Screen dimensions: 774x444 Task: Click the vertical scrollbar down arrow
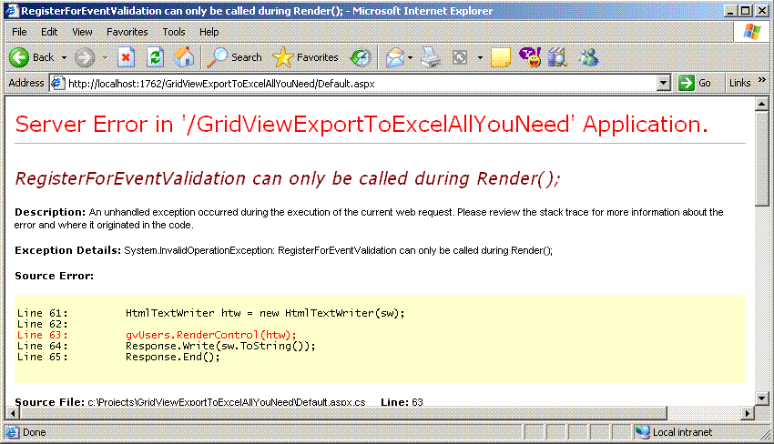click(x=763, y=399)
